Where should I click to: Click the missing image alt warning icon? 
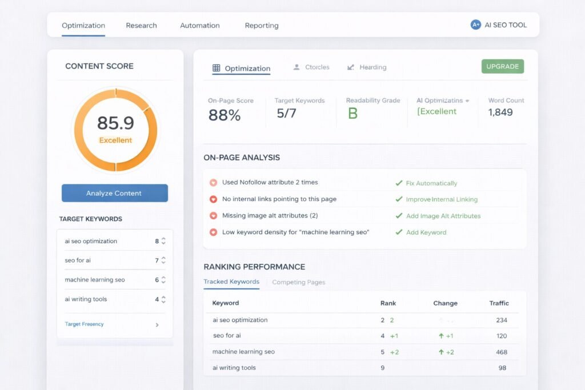coord(213,216)
